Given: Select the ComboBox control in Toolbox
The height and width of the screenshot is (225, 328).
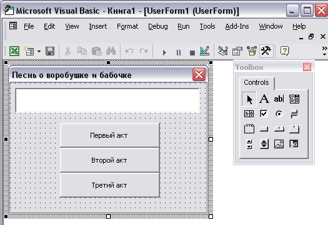Looking at the screenshot, I should pos(294,99).
